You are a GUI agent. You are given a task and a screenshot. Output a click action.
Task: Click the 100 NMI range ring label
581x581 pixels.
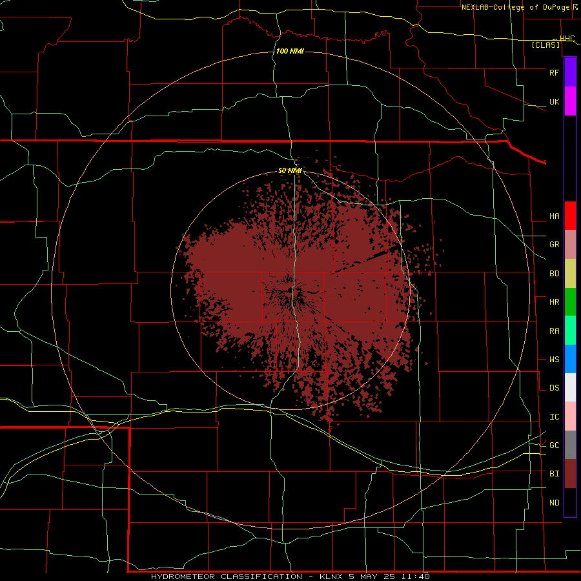pyautogui.click(x=290, y=51)
